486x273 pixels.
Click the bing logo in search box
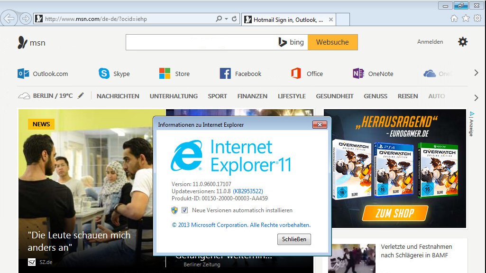tap(291, 42)
